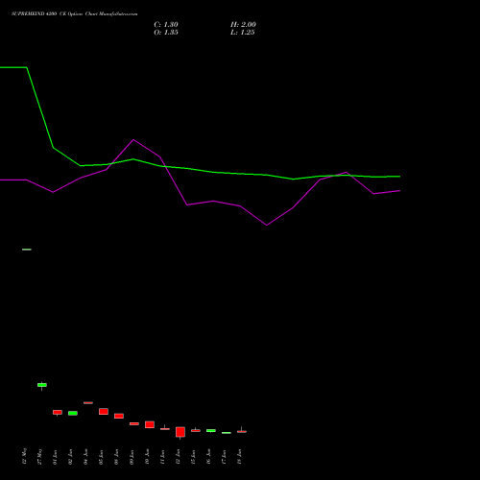Click the green candlestick above 27 May
Image resolution: width=480 pixels, height=480 pixels.
pos(42,385)
